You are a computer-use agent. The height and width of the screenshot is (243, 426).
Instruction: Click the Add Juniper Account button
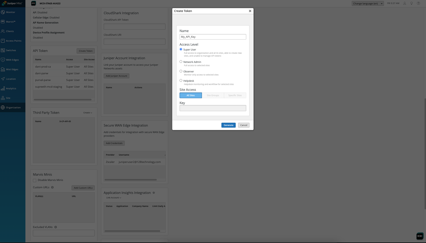point(116,76)
